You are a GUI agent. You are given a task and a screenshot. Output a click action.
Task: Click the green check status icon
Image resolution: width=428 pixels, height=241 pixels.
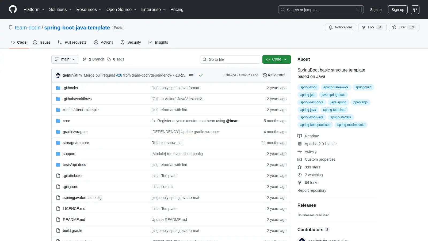[201, 75]
